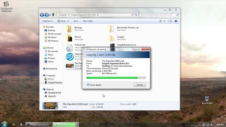
Task: Refresh the folder with the address bar refresh icon
Action: pyautogui.click(x=136, y=15)
